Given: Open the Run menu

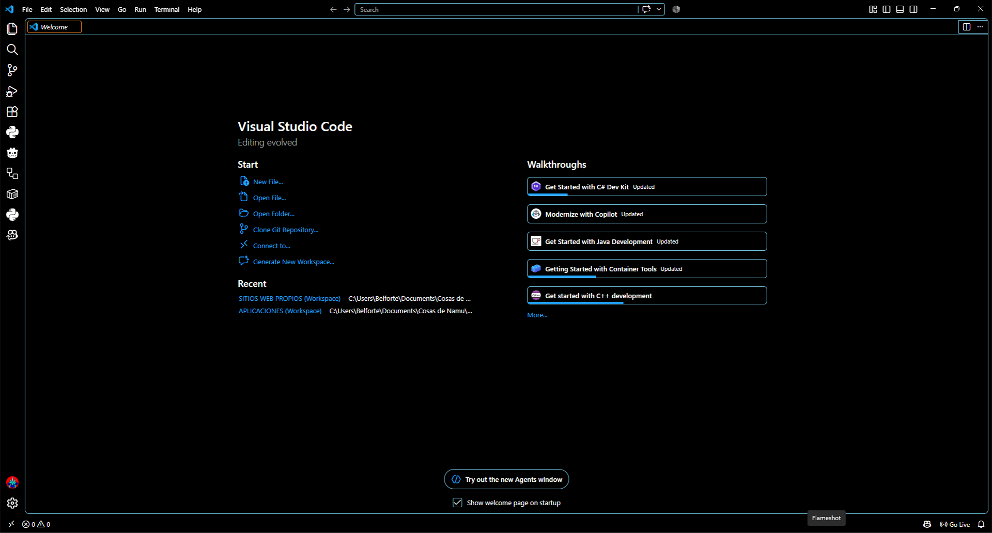Looking at the screenshot, I should coord(140,9).
